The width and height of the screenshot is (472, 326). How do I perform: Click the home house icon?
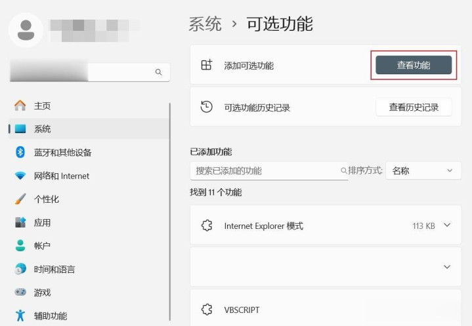[20, 105]
